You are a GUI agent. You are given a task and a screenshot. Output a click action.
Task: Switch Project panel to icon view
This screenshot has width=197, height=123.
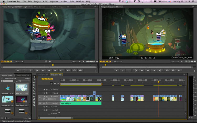5,118
